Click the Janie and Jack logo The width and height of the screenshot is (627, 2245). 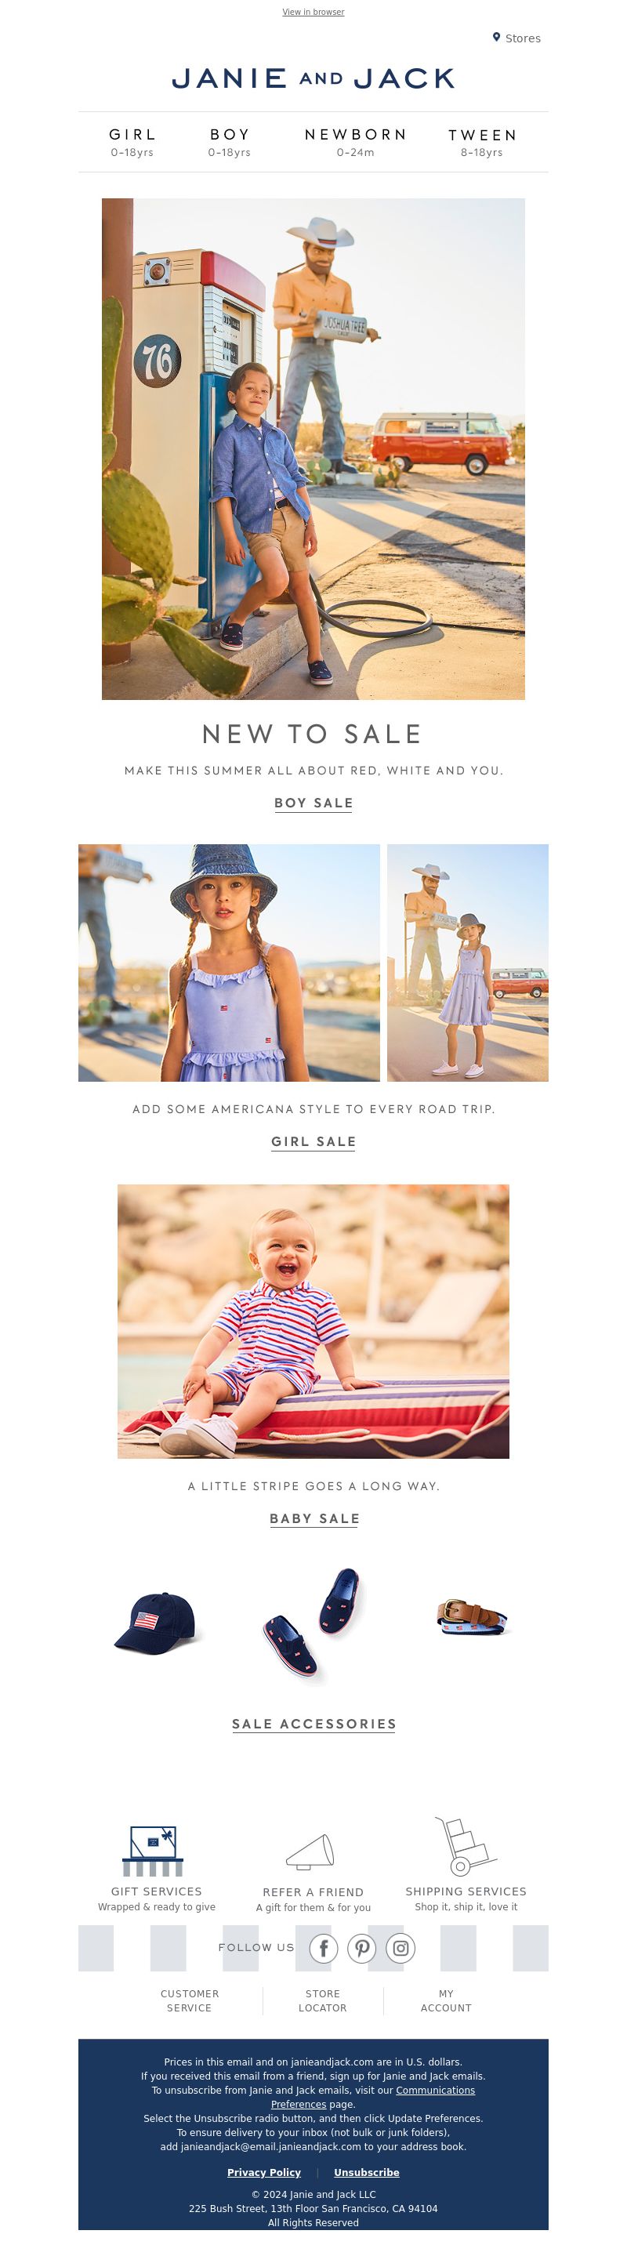313,78
